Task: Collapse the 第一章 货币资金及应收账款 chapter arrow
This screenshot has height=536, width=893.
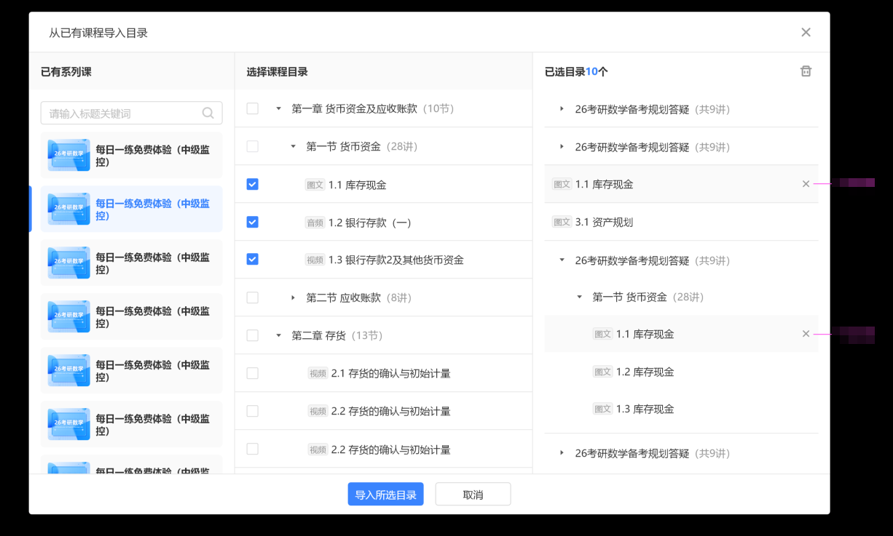Action: 278,109
